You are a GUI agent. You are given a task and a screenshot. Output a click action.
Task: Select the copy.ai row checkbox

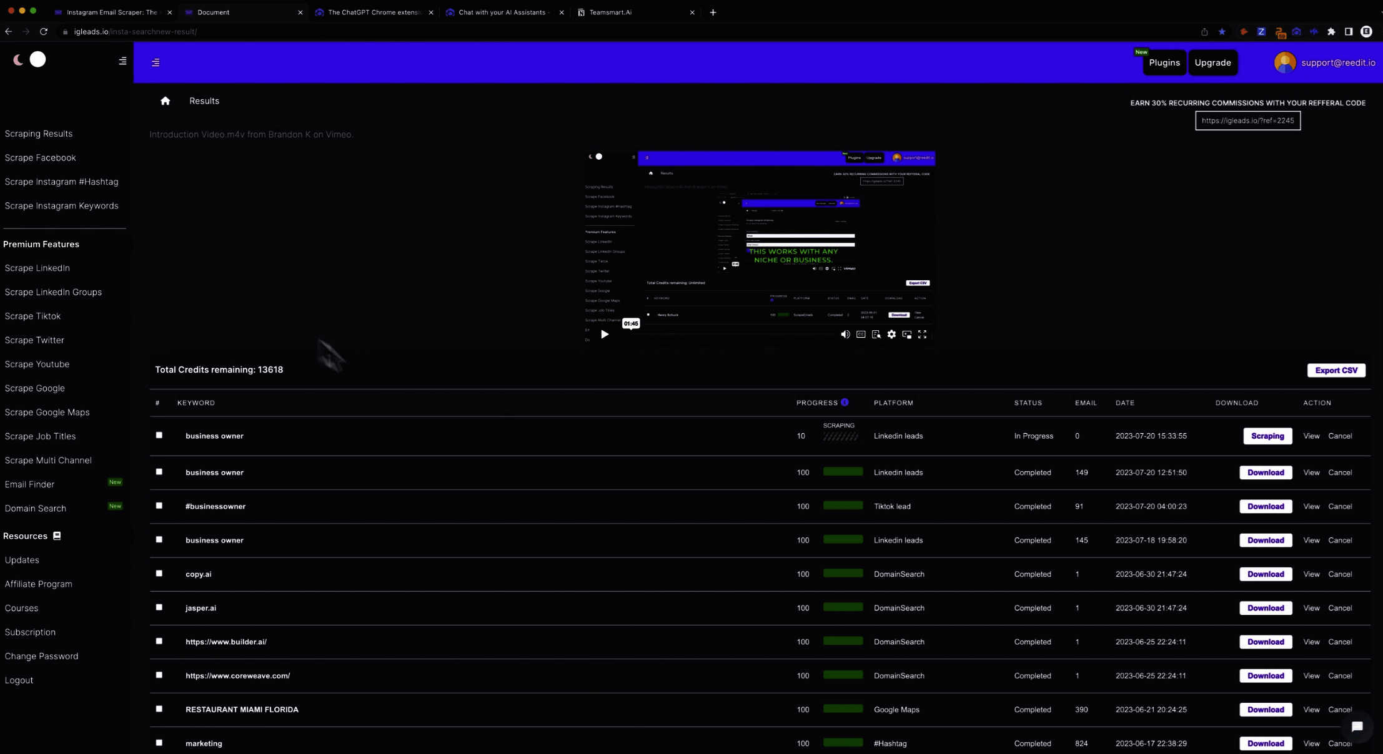coord(159,573)
